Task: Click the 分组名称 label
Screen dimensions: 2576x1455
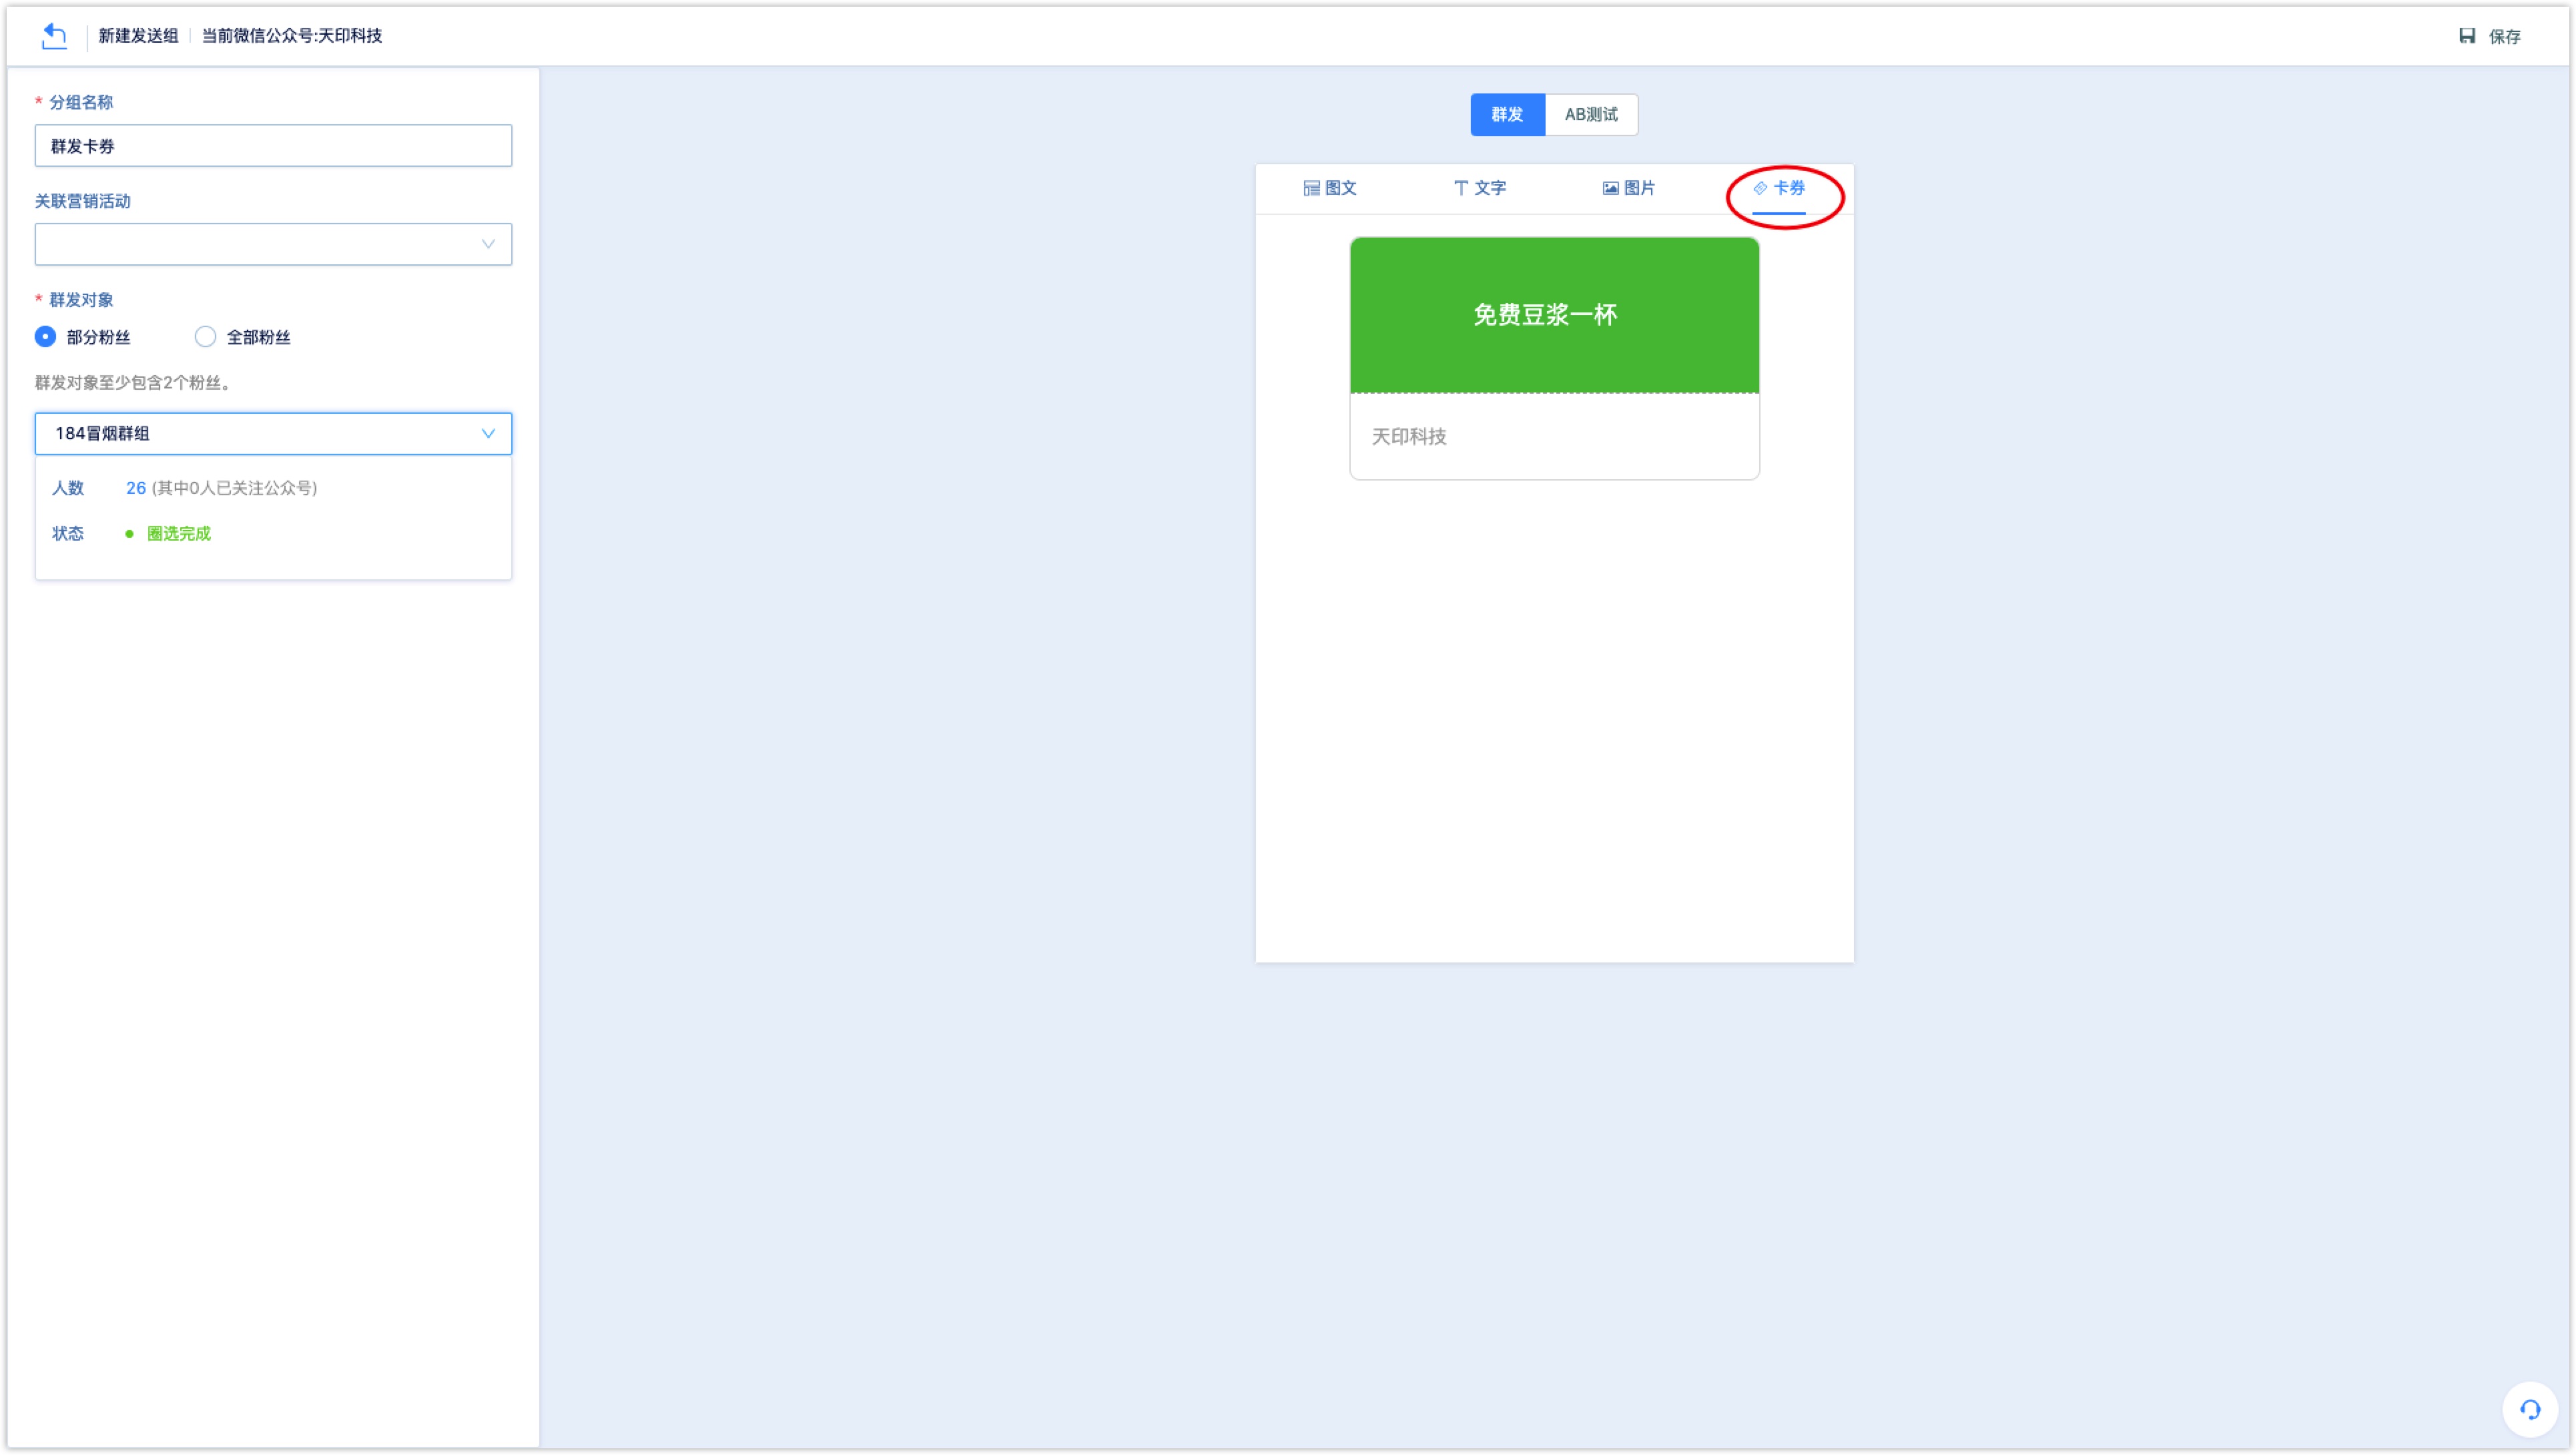Action: pos(81,102)
